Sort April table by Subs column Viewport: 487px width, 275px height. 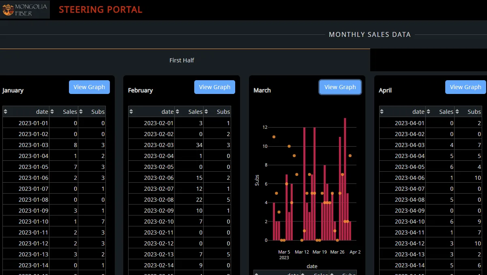(x=457, y=112)
